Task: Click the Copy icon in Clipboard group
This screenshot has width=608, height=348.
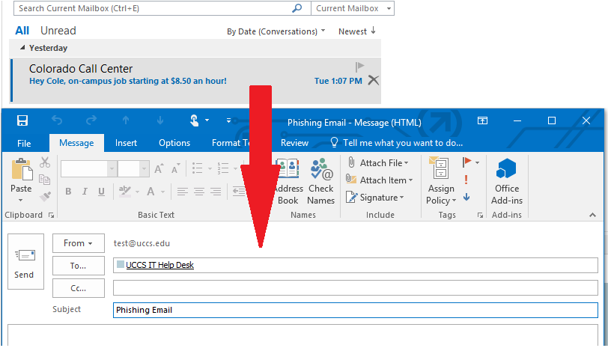Action: point(45,180)
